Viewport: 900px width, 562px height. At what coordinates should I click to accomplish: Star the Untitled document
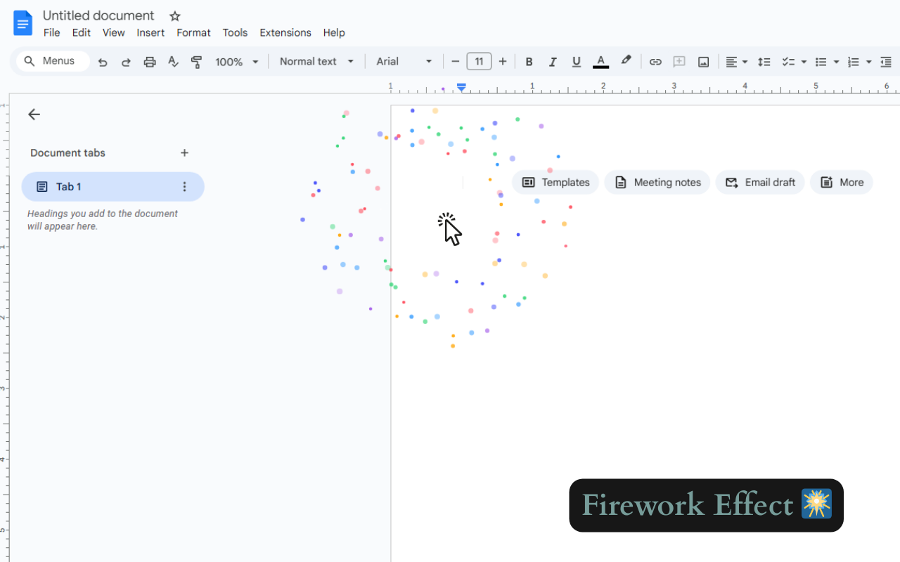coord(175,16)
